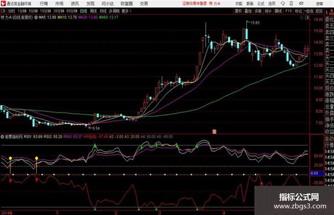Click the 证券交易未登录 status link
334x215 pixels.
point(194,4)
